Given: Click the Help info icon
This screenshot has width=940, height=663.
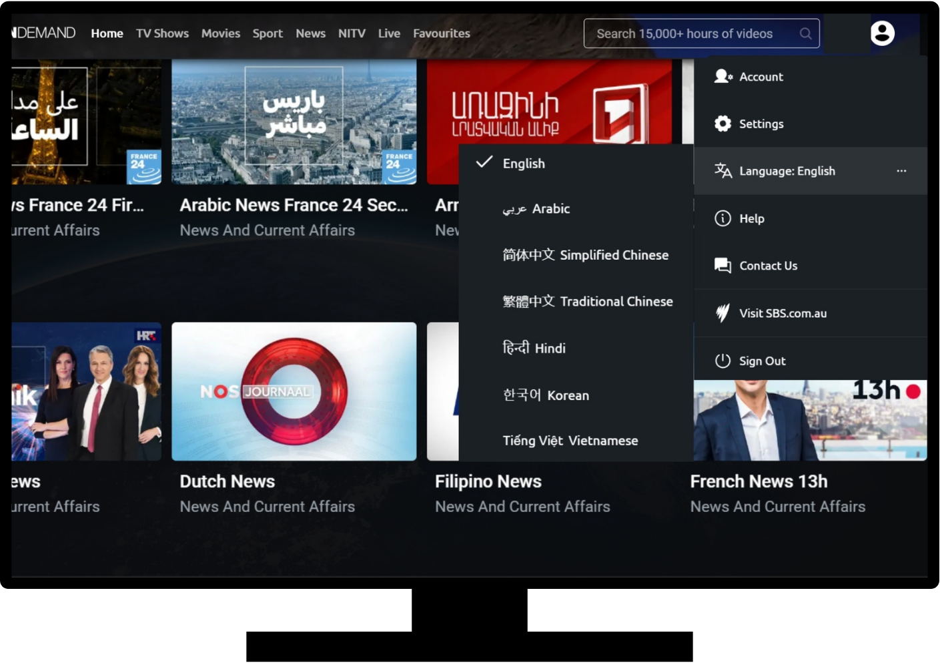Looking at the screenshot, I should coord(723,218).
